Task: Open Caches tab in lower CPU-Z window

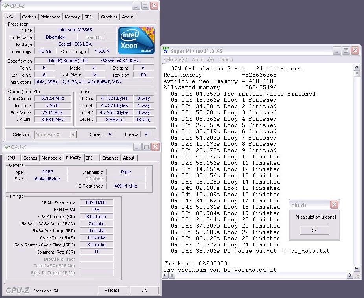Action: pyautogui.click(x=30, y=158)
